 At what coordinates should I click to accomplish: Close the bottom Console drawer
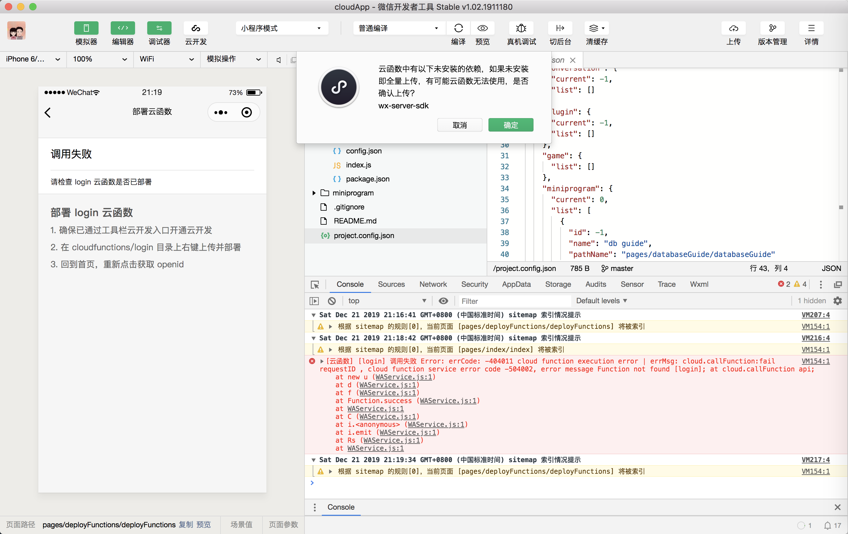point(837,507)
